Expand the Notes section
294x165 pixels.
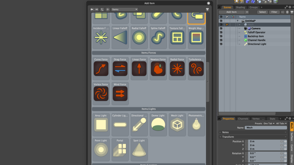[x=220, y=132]
